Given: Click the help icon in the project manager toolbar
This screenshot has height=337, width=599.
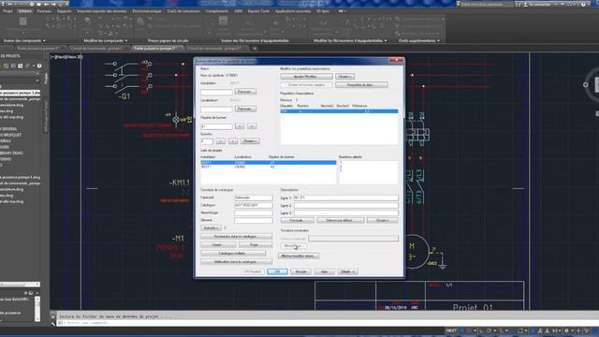Looking at the screenshot, I should pyautogui.click(x=39, y=66).
